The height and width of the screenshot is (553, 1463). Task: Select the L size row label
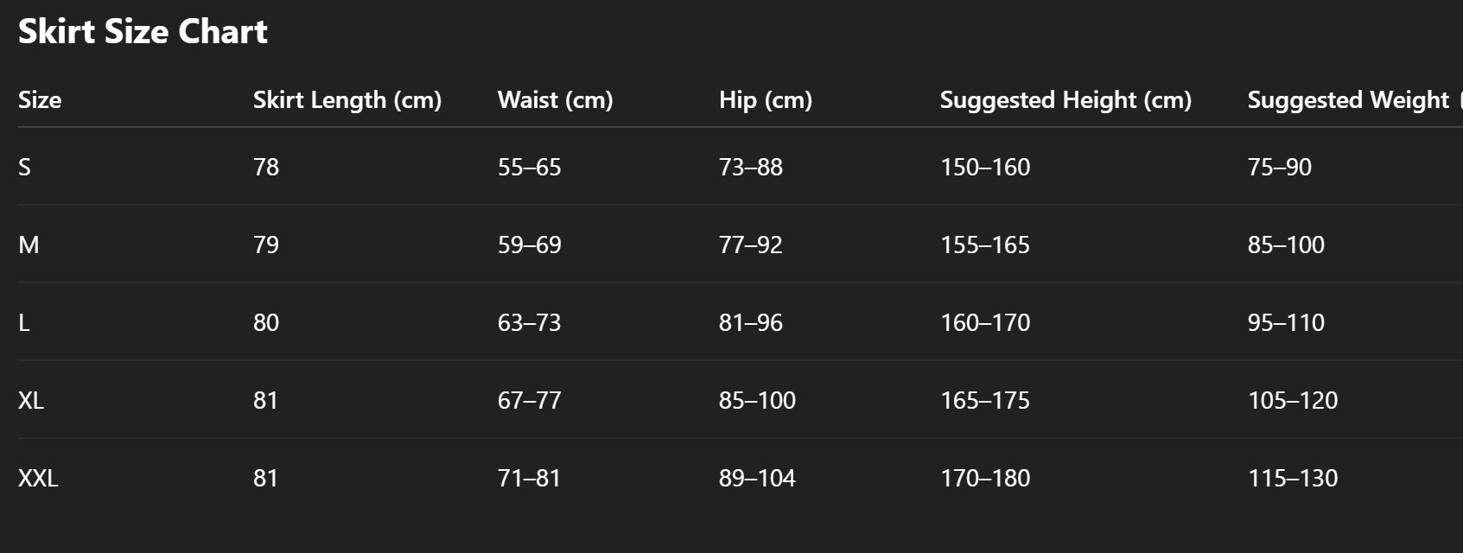click(24, 322)
